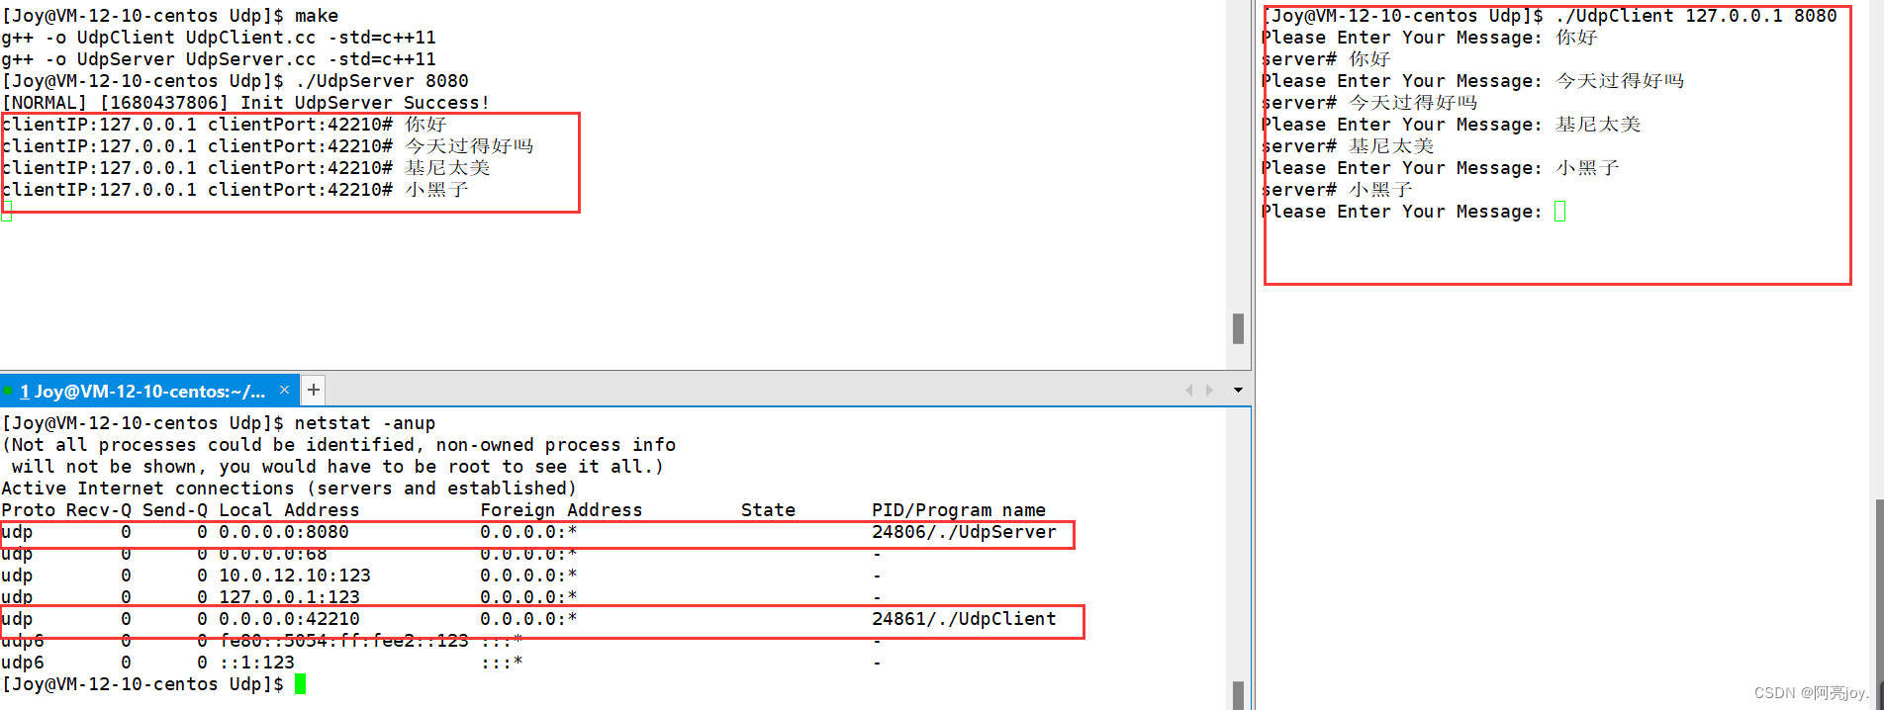Click the netstat terminal pane scrollbar thumb
1884x710 pixels.
1238,694
